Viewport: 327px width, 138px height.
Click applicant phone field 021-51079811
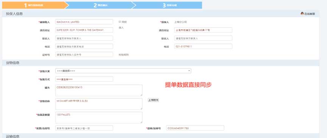[x=203, y=47]
